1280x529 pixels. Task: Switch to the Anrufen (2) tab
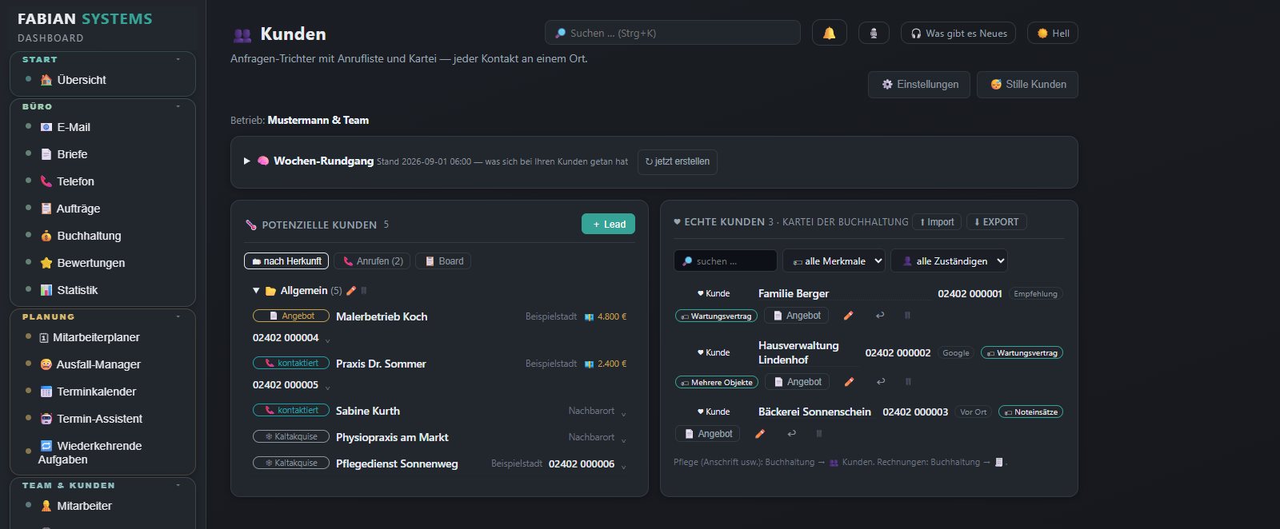[x=373, y=261]
